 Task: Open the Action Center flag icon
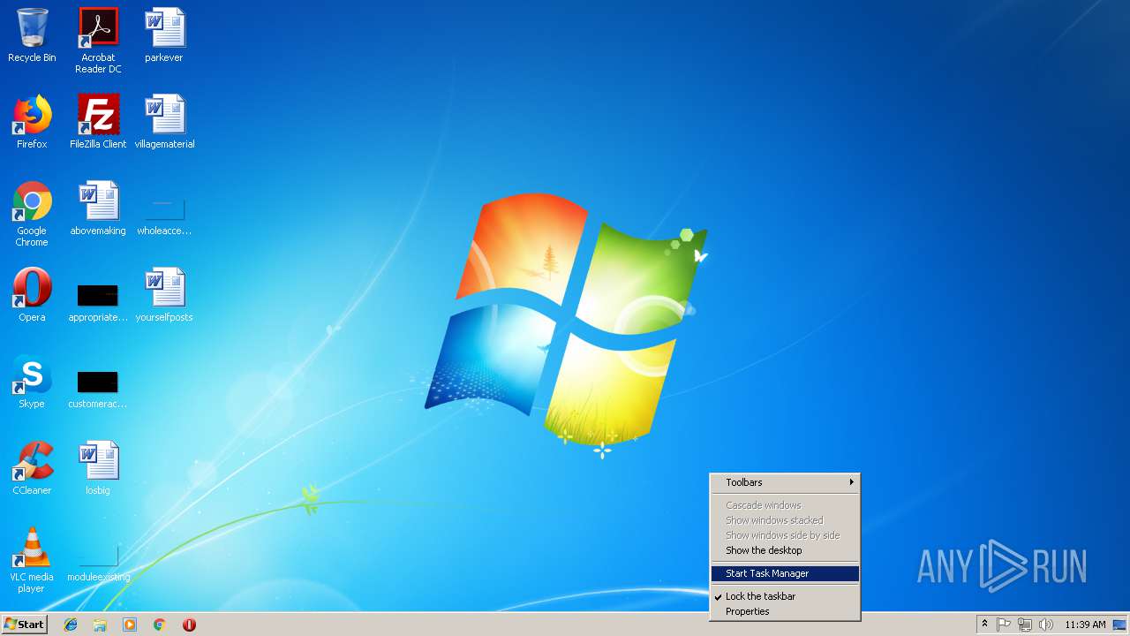point(1004,625)
